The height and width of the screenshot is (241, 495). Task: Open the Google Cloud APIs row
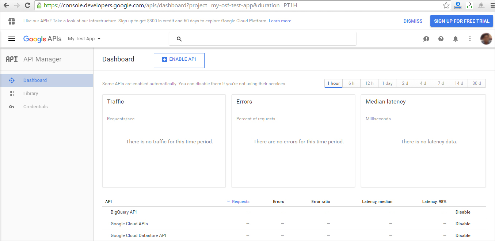coord(294,224)
